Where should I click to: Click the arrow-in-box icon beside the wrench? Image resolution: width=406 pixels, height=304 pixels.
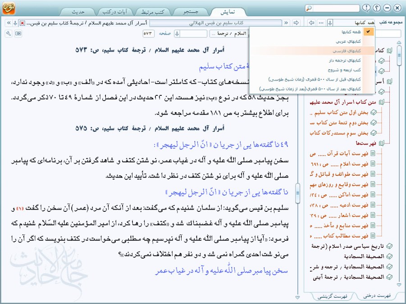[x=18, y=33]
